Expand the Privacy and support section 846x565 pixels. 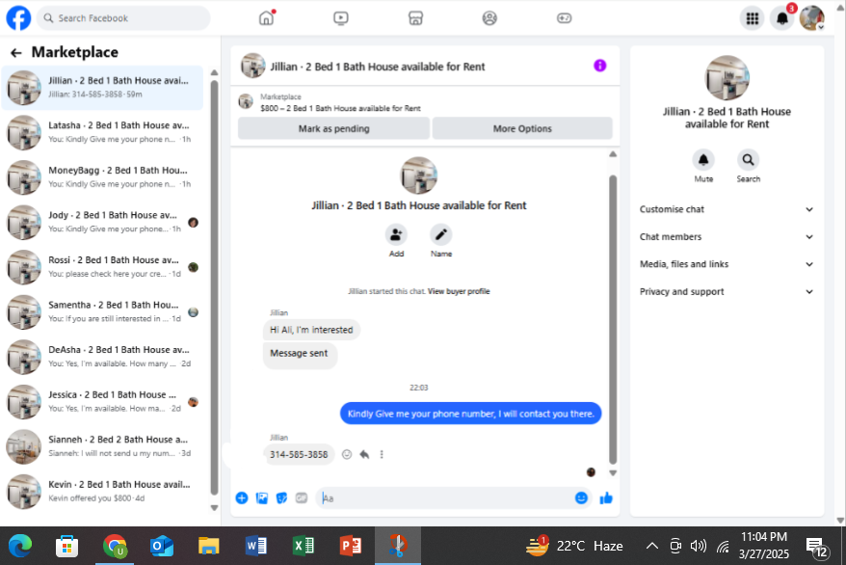point(727,292)
